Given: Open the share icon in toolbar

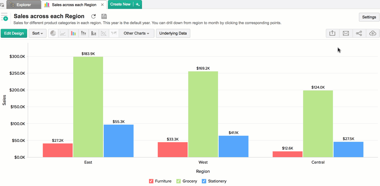Looking at the screenshot, I should [x=359, y=33].
